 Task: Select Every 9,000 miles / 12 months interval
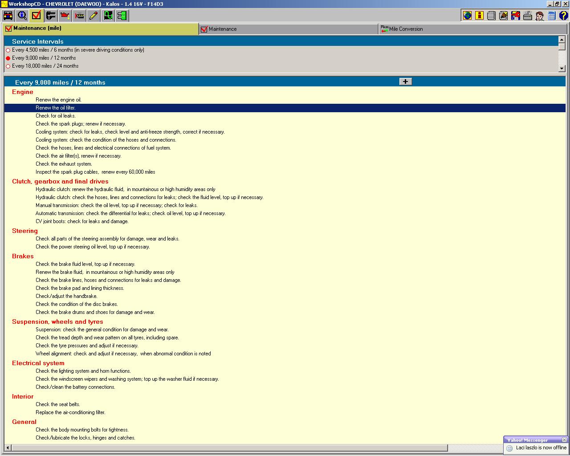(8, 58)
